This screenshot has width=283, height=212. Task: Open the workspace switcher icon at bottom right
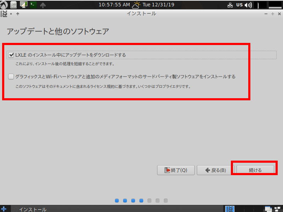(x=277, y=209)
